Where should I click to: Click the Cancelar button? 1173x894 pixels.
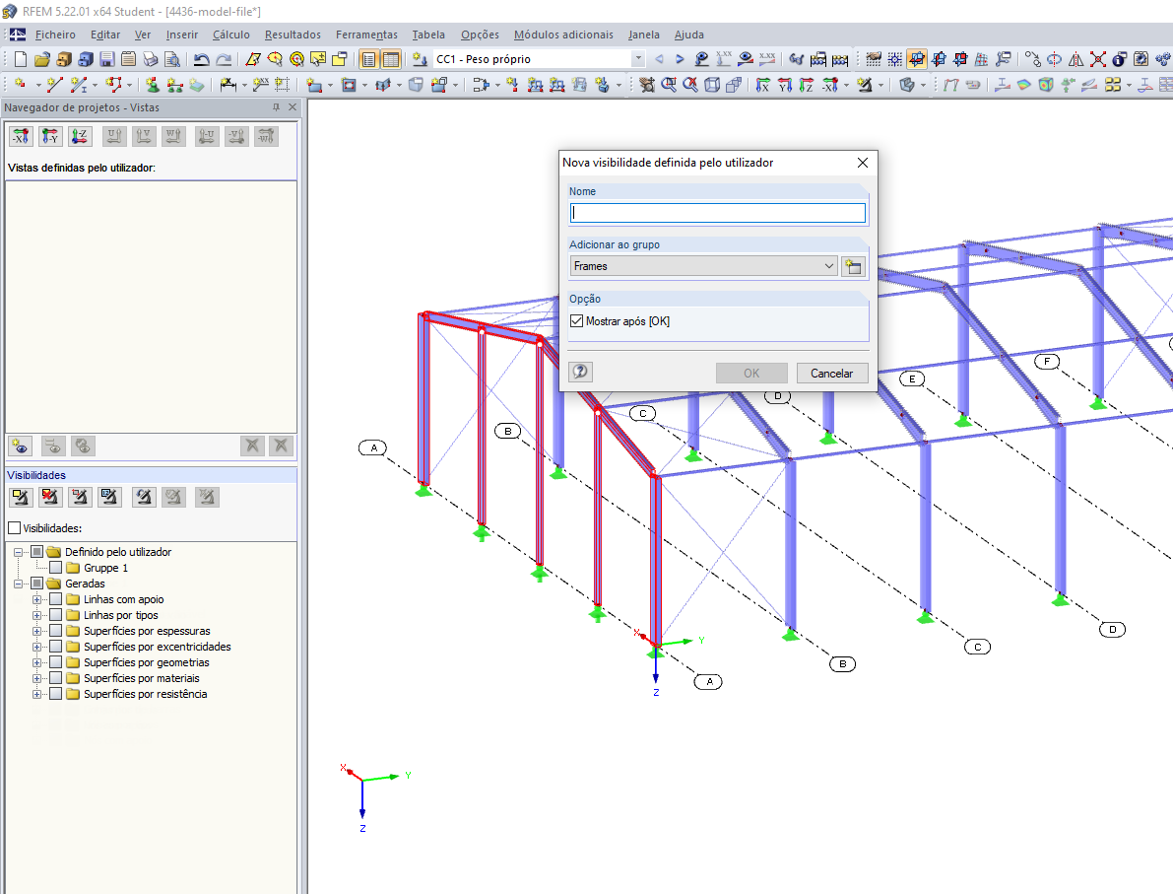coord(832,373)
